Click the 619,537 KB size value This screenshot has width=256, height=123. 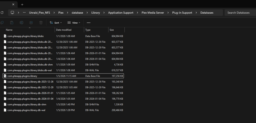tap(117, 70)
